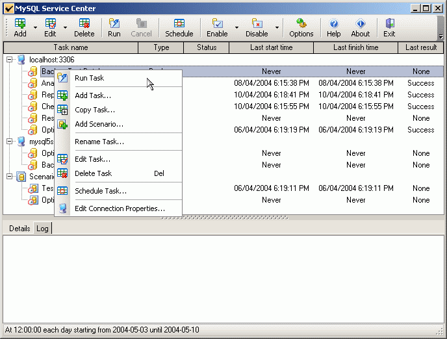Viewport: 447px width, 339px height.
Task: Click the task icon of the Ana row
Action: pos(32,83)
